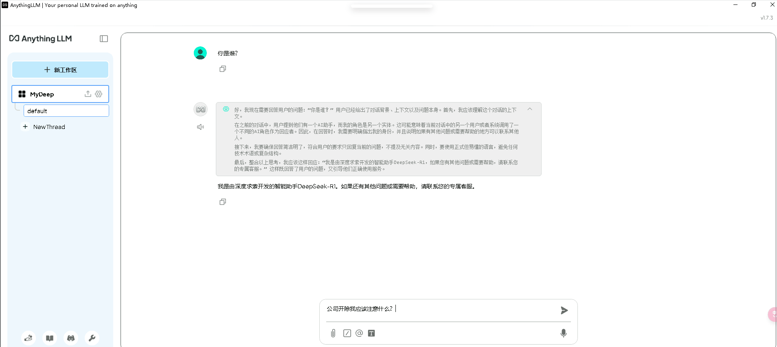
Task: Open the documentation book icon
Action: [50, 338]
